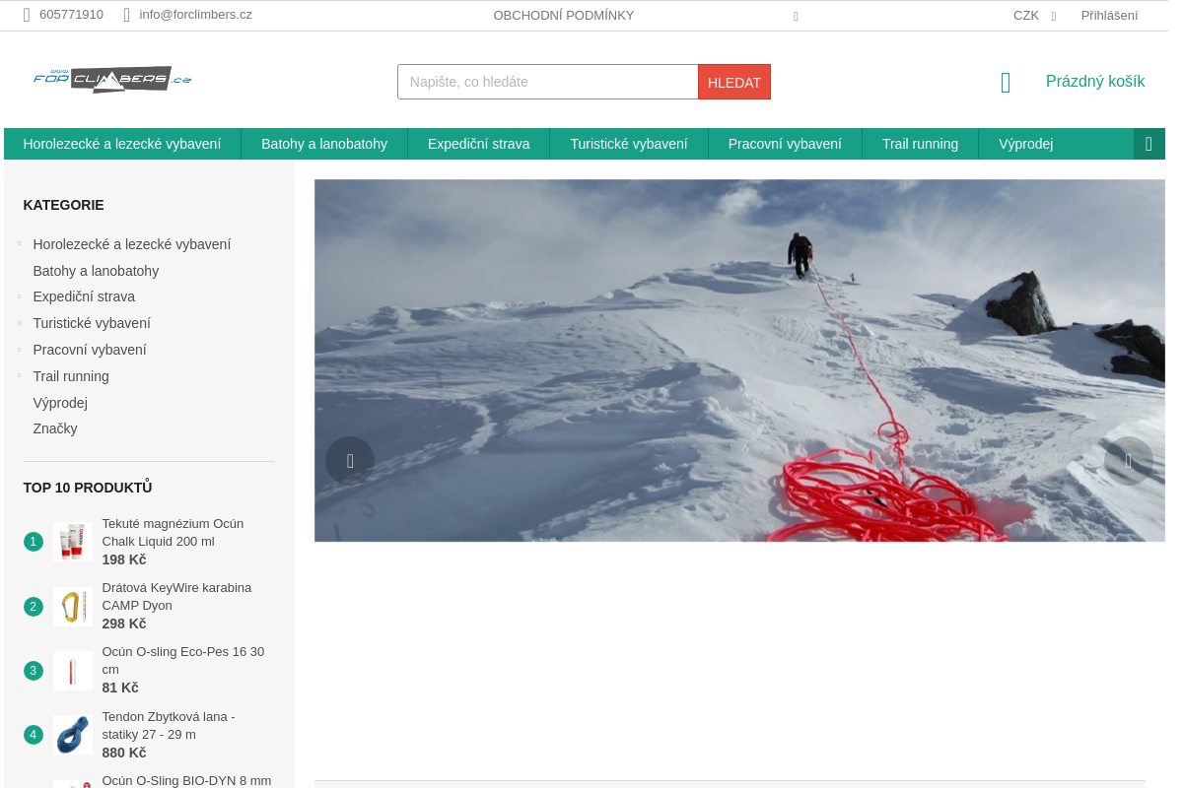Viewport: 1183px width, 788px height.
Task: Click the small icon right of Obchodní podmínky
Action: 796,16
